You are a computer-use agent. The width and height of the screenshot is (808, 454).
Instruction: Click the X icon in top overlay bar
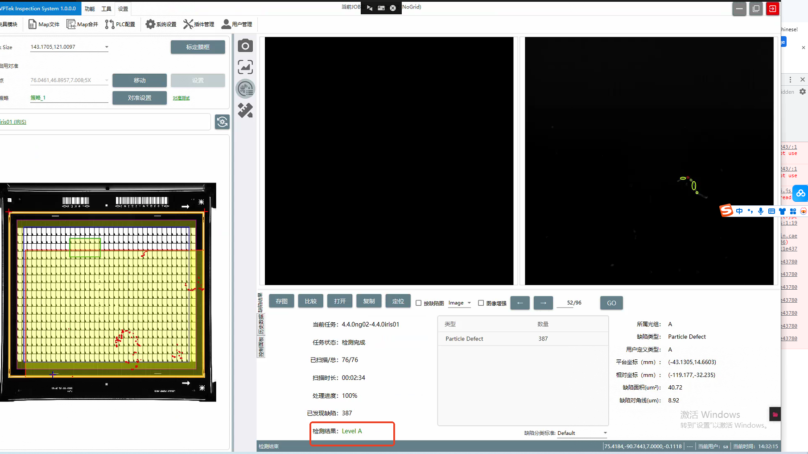393,8
